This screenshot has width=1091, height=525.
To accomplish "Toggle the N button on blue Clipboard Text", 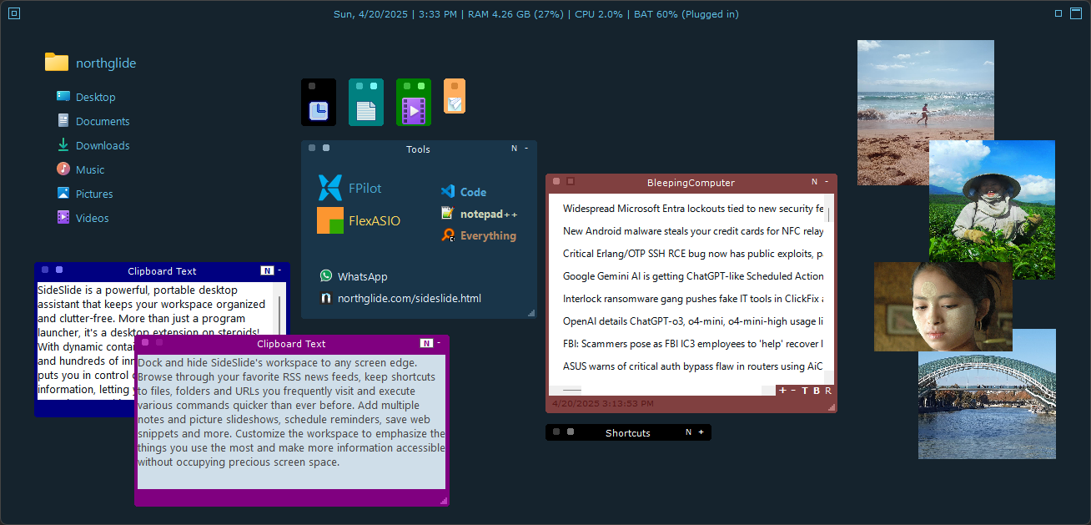I will coord(267,270).
